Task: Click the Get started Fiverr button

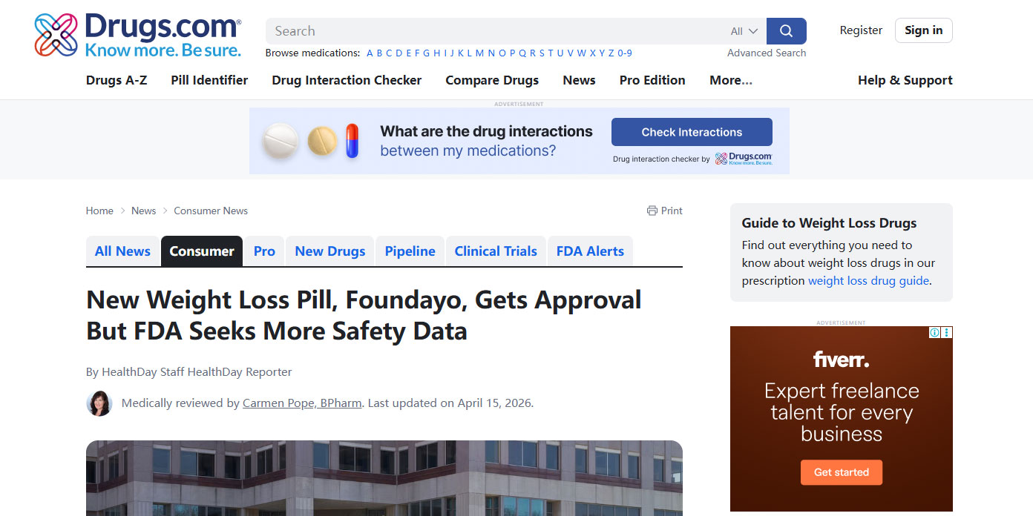Action: [x=841, y=472]
